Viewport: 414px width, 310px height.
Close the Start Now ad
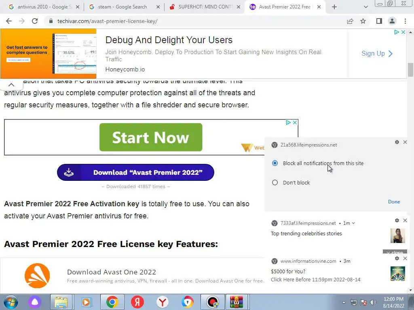click(x=295, y=122)
